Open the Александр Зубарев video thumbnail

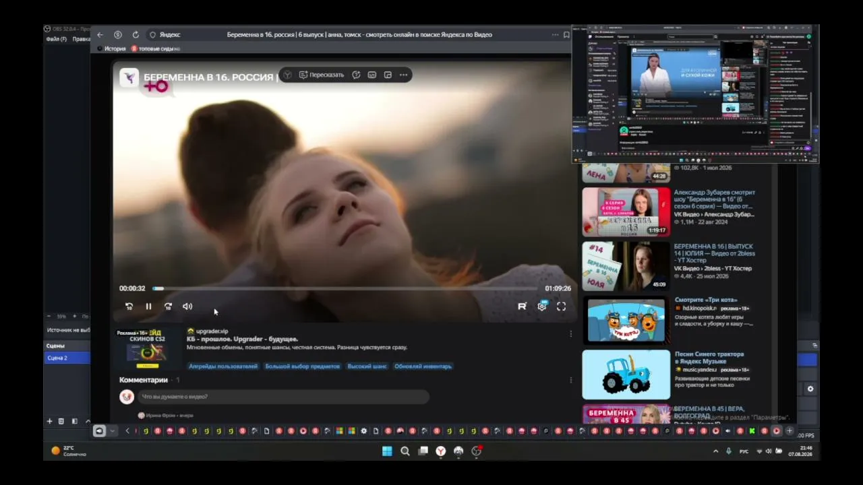626,212
